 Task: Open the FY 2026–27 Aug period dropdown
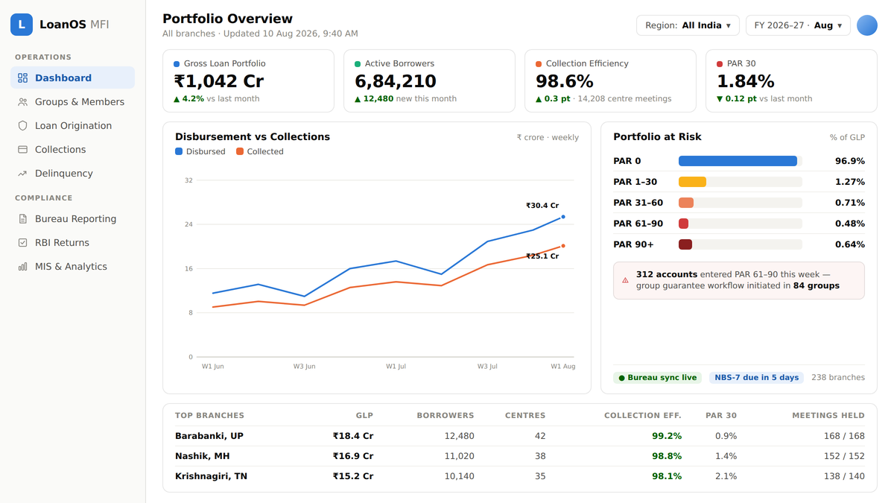pyautogui.click(x=798, y=25)
